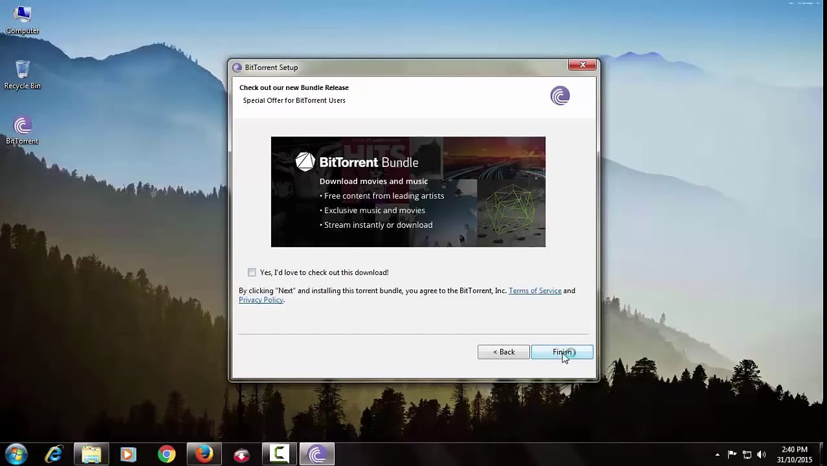This screenshot has height=466, width=827.
Task: Click the taskbar clock showing 2:40 PM
Action: click(x=794, y=454)
